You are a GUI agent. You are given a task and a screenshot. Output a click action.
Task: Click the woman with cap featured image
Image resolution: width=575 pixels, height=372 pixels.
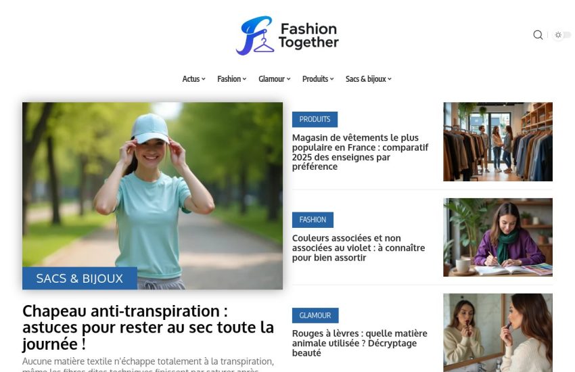click(153, 195)
